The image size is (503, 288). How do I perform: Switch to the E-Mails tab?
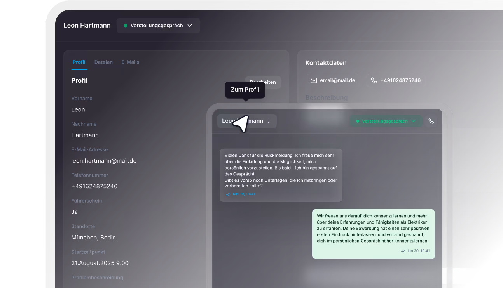tap(130, 62)
